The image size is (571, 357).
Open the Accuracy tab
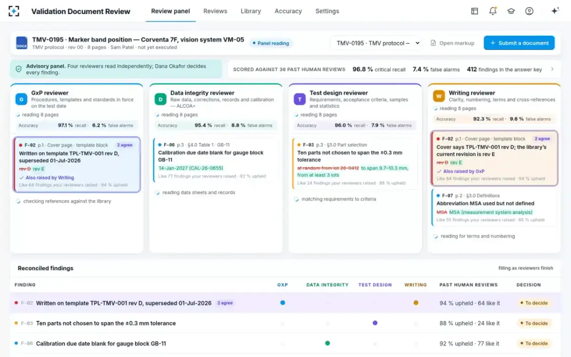click(x=288, y=11)
